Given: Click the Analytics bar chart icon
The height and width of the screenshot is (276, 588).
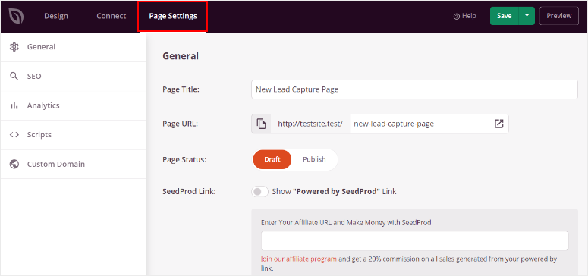Looking at the screenshot, I should click(x=14, y=105).
